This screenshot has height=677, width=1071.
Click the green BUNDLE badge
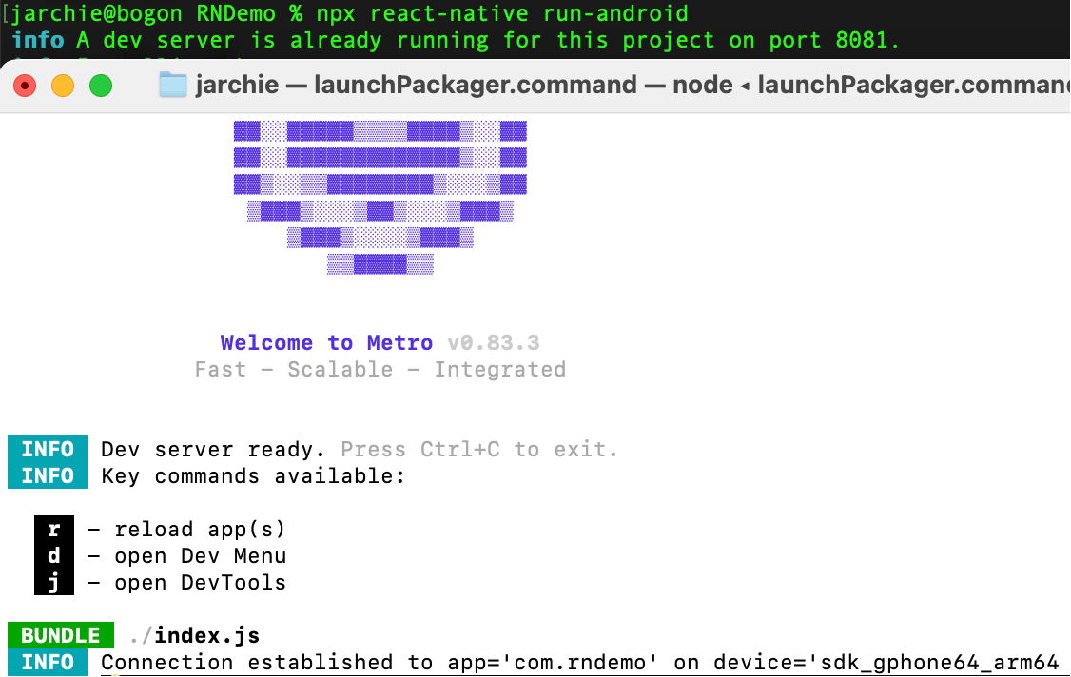tap(61, 635)
